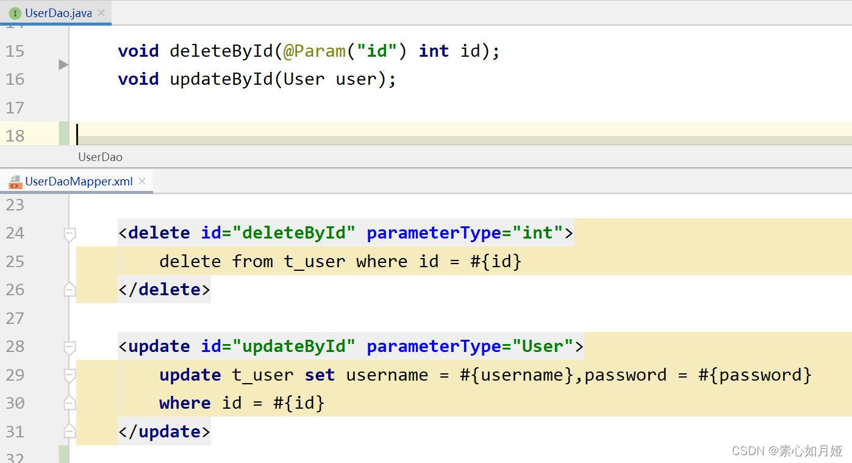Image resolution: width=852 pixels, height=463 pixels.
Task: Close the UserDao.java tab
Action: [101, 13]
